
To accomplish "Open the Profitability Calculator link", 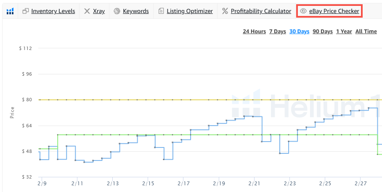I will pos(261,11).
